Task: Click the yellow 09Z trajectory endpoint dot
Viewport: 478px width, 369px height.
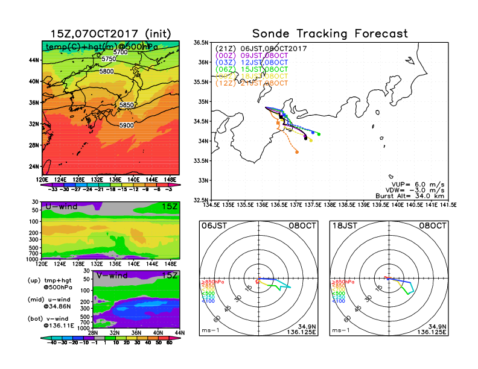Action: (x=311, y=140)
